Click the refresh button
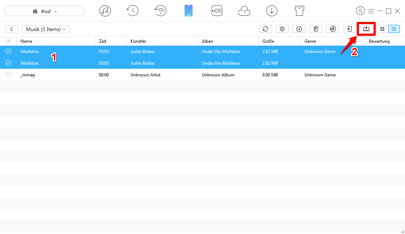The image size is (405, 234). point(265,29)
